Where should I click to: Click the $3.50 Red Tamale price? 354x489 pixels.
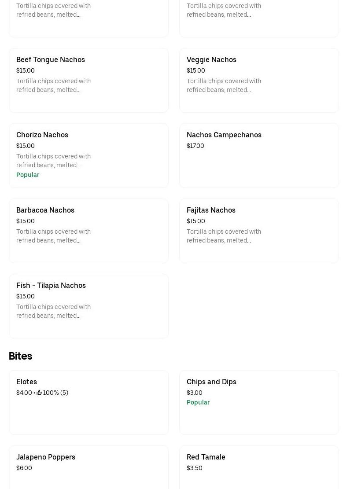pos(195,468)
